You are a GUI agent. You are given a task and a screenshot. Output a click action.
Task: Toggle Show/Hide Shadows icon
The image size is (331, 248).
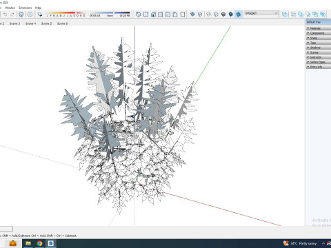click(x=40, y=14)
